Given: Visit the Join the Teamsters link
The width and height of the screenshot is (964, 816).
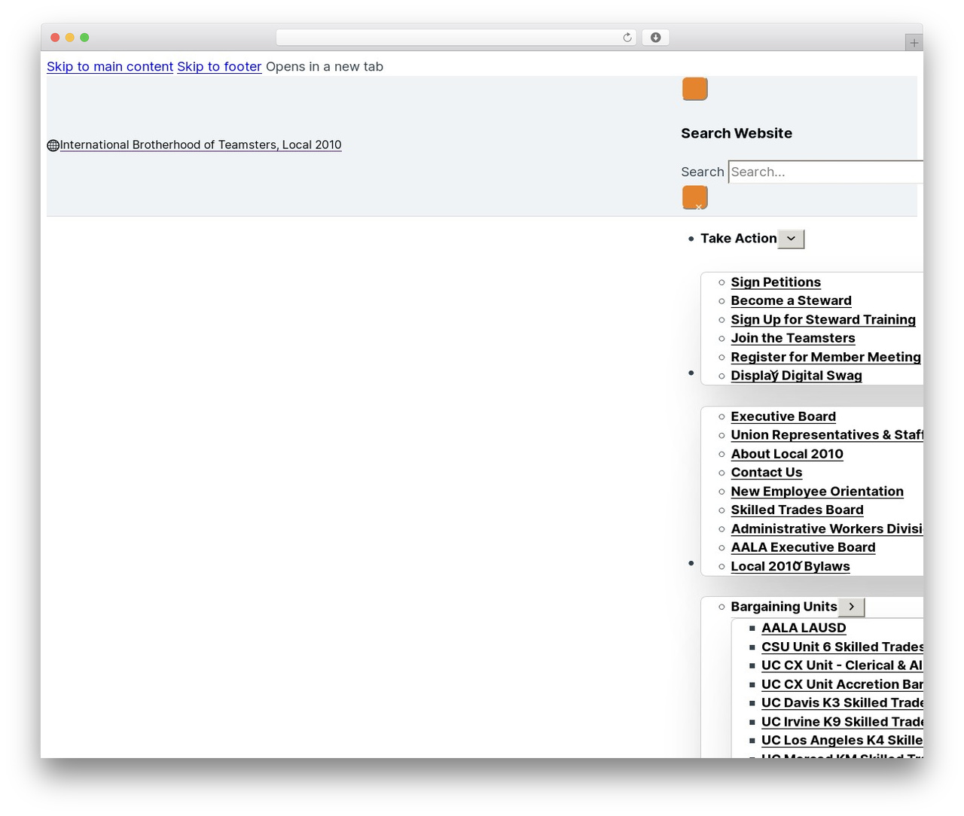Looking at the screenshot, I should (792, 338).
